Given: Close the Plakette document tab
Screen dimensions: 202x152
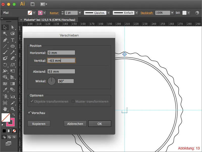Looking at the screenshot, I should [21, 20].
